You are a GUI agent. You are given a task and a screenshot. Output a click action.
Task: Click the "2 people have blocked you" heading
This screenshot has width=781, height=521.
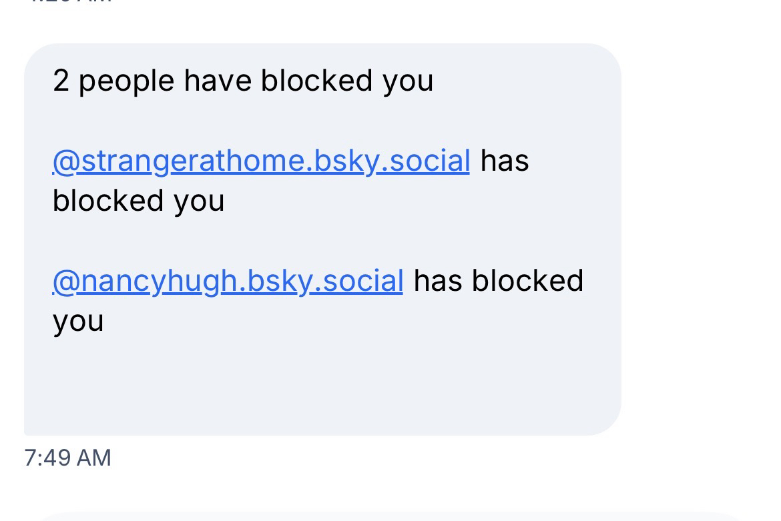(x=243, y=81)
